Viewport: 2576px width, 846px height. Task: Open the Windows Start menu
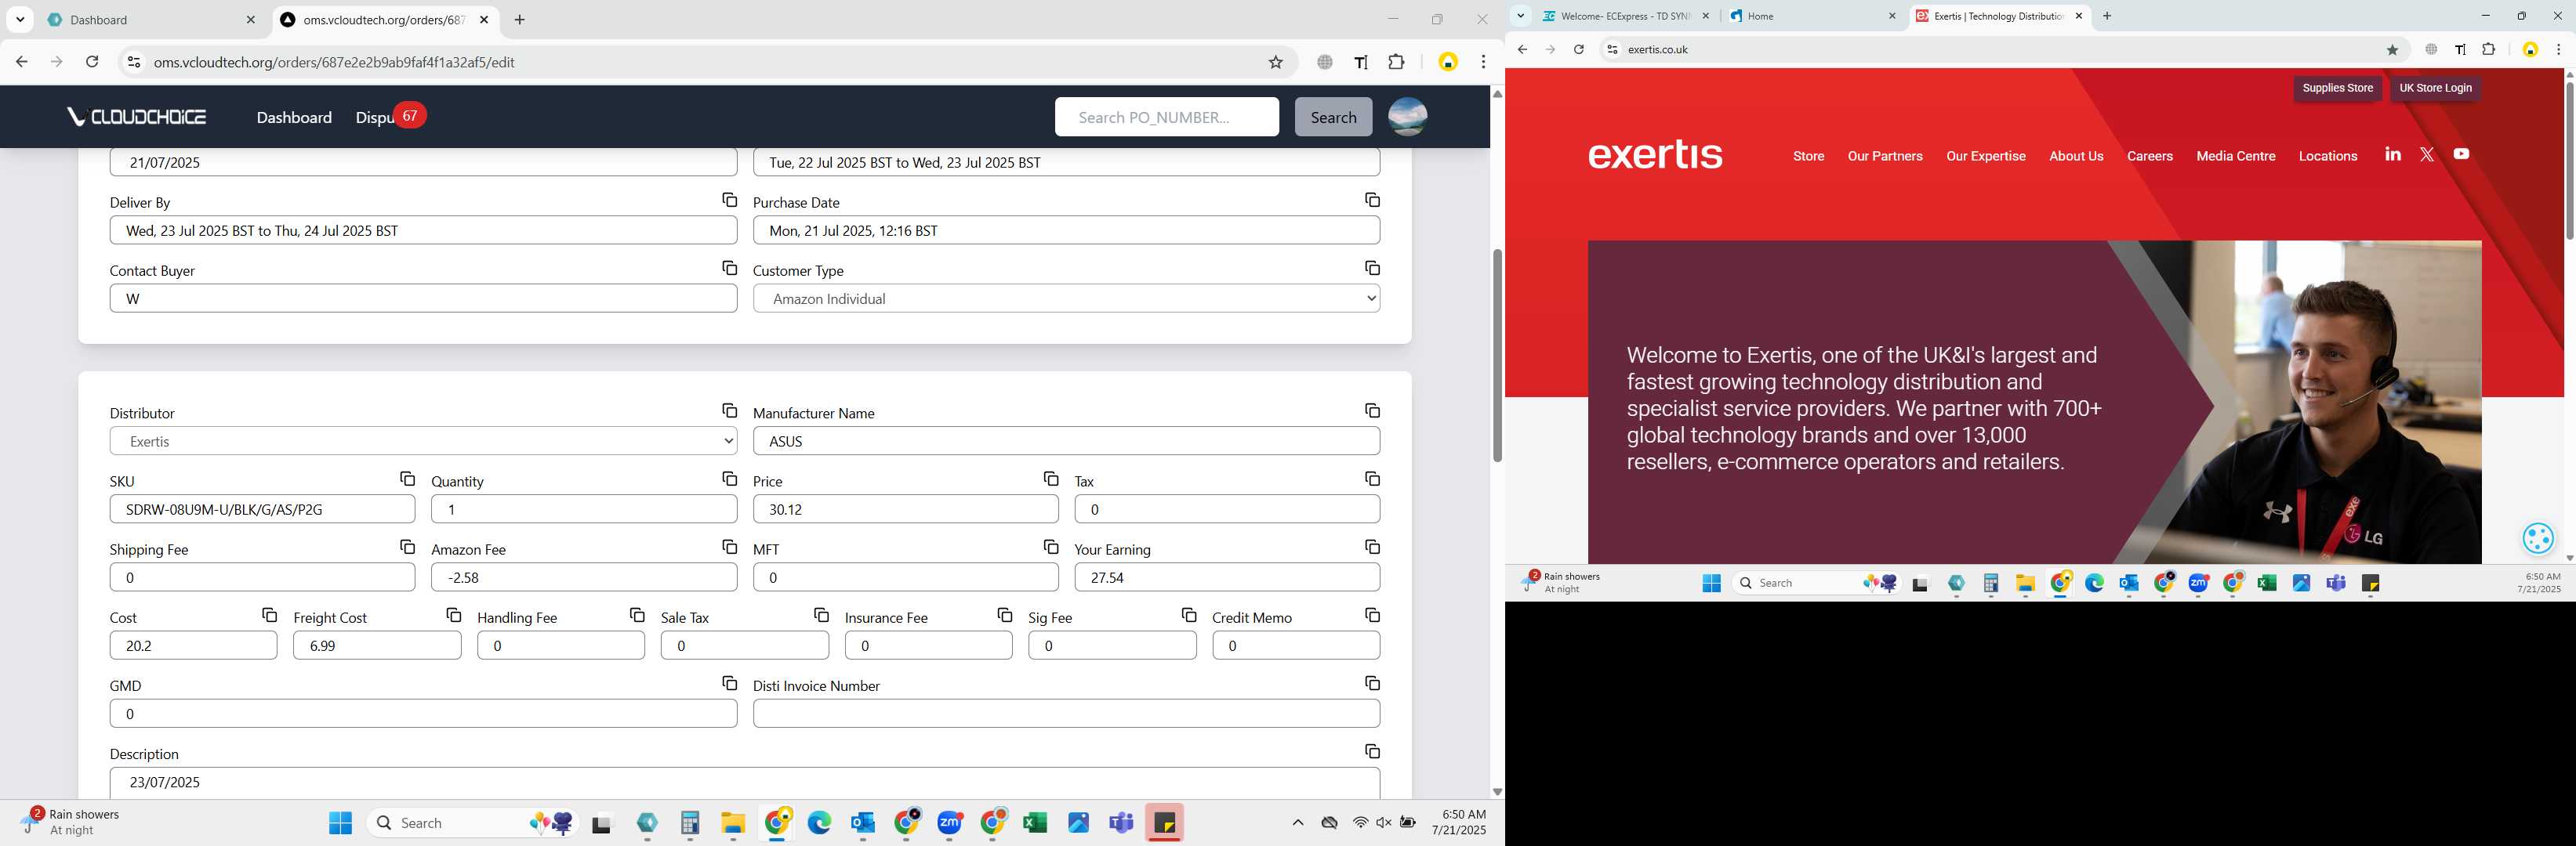340,822
